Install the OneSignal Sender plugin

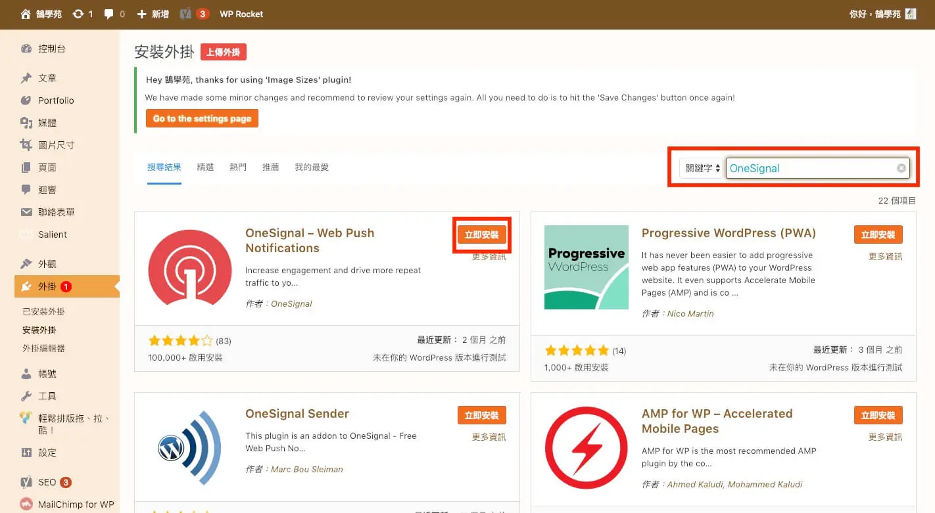tap(482, 415)
